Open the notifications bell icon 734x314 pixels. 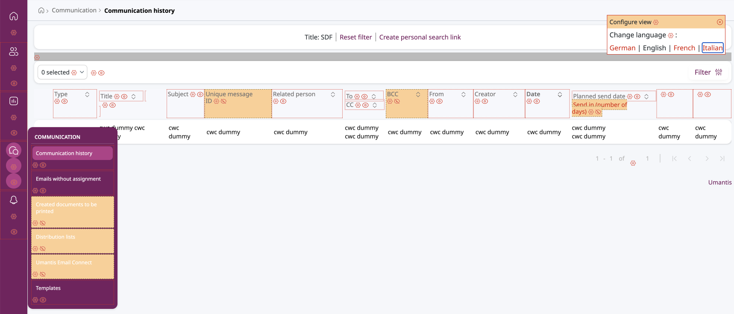tap(14, 200)
